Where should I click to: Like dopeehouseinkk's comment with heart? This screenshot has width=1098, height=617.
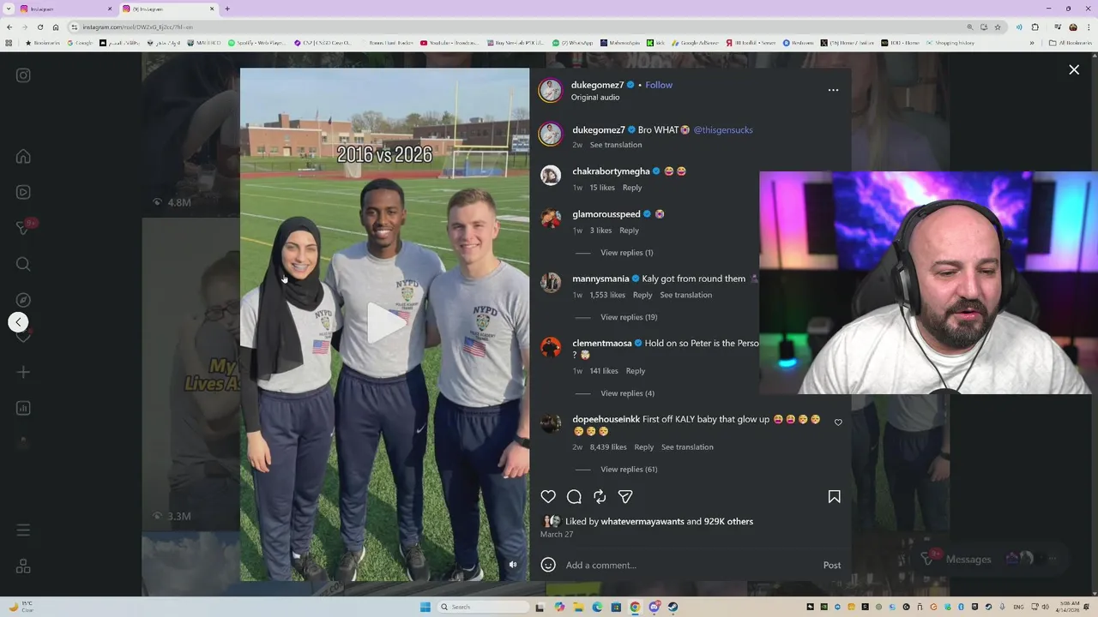[838, 422]
